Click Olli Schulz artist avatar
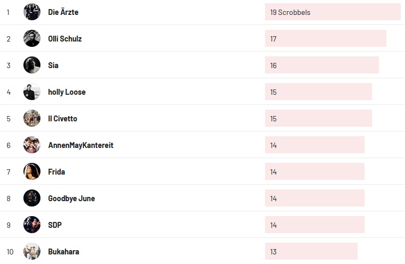405x264 pixels. [x=32, y=38]
